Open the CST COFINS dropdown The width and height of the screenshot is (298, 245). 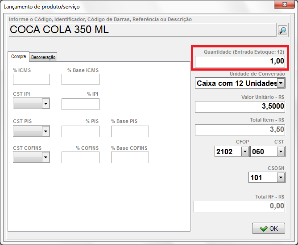tap(45, 157)
